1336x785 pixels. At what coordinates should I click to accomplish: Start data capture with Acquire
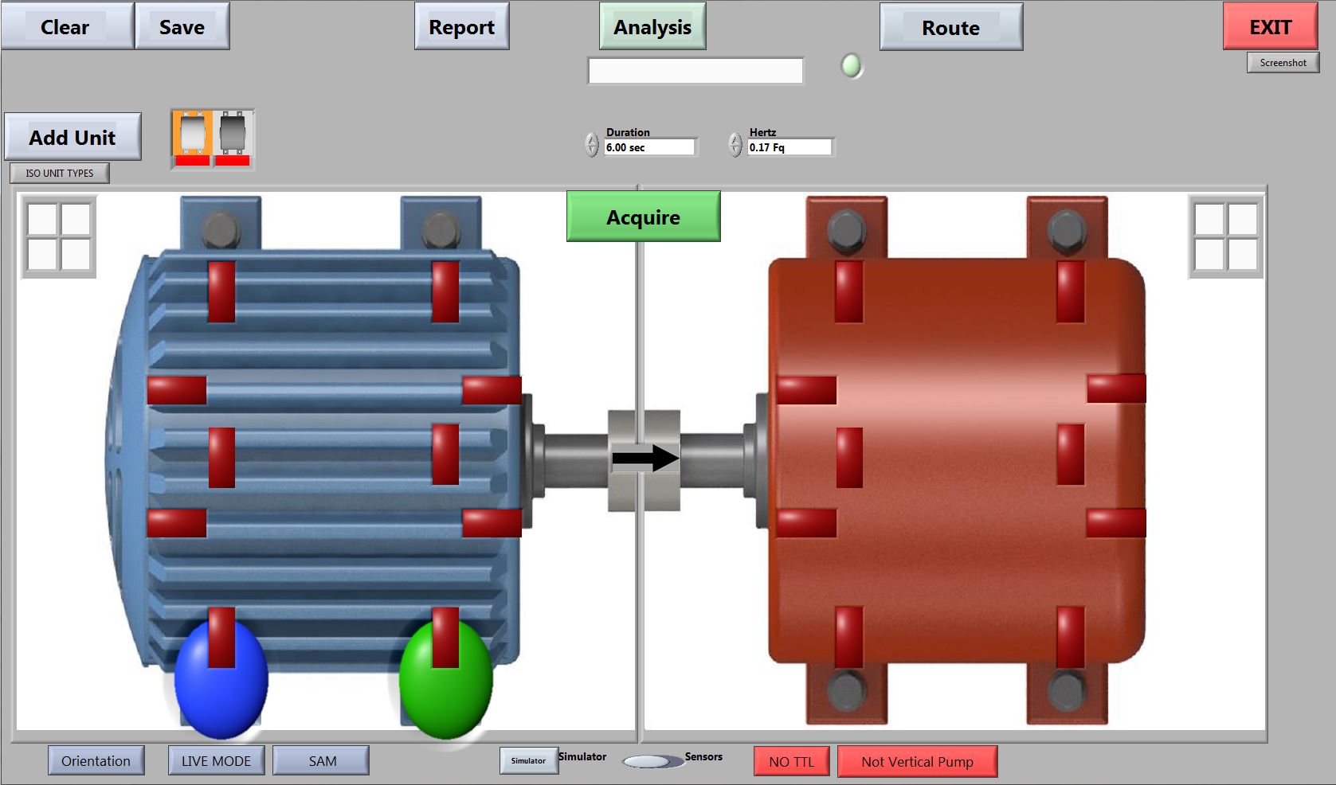pos(644,217)
